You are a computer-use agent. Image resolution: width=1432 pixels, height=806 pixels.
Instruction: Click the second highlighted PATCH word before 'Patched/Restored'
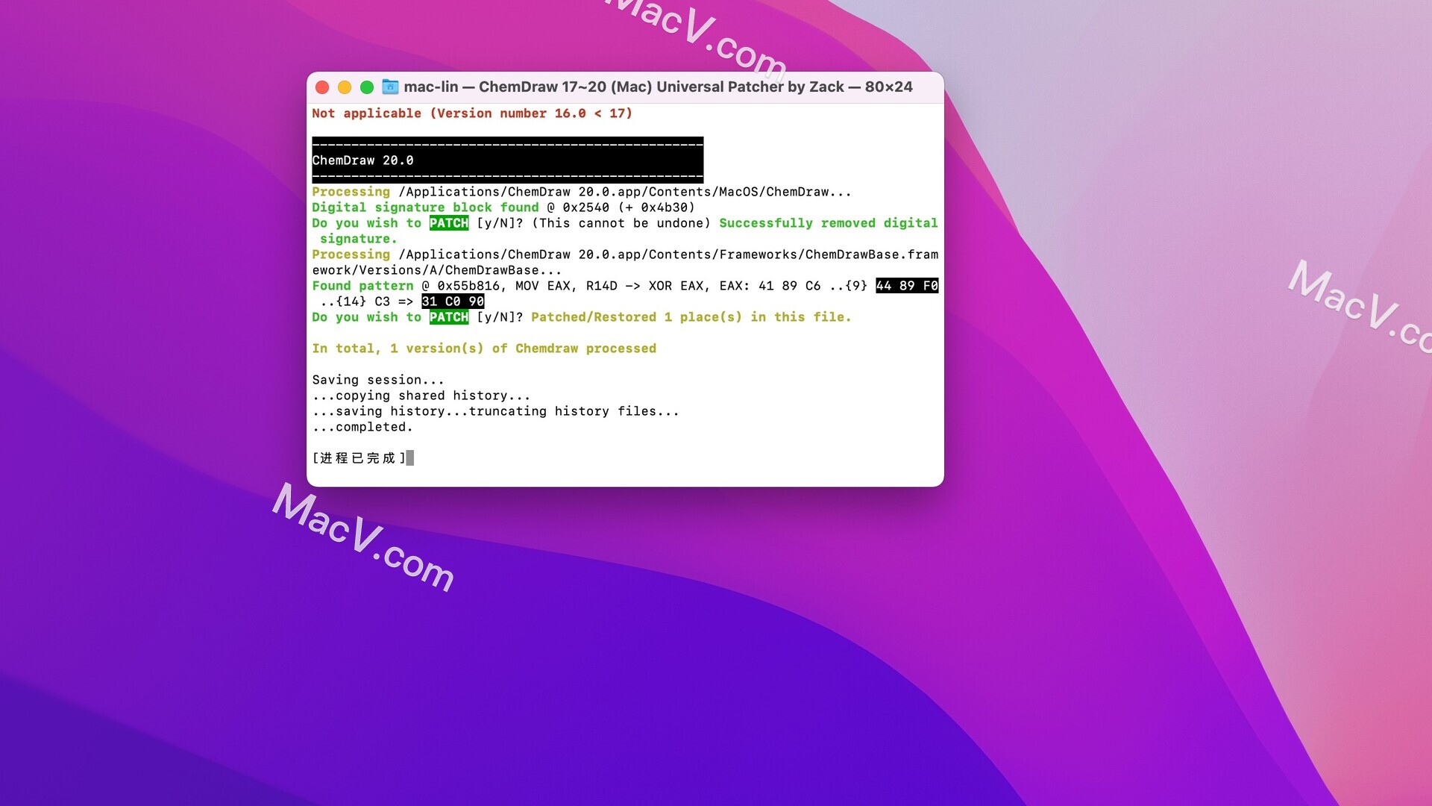(449, 317)
